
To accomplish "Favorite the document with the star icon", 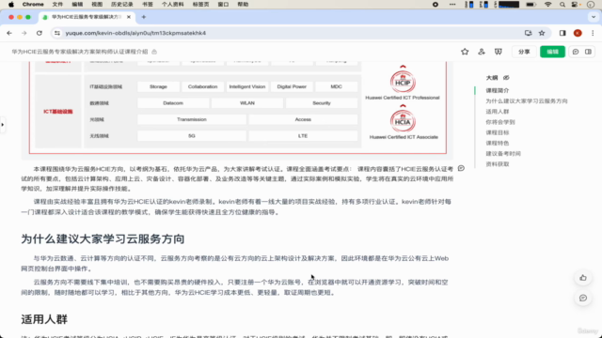I will (465, 52).
